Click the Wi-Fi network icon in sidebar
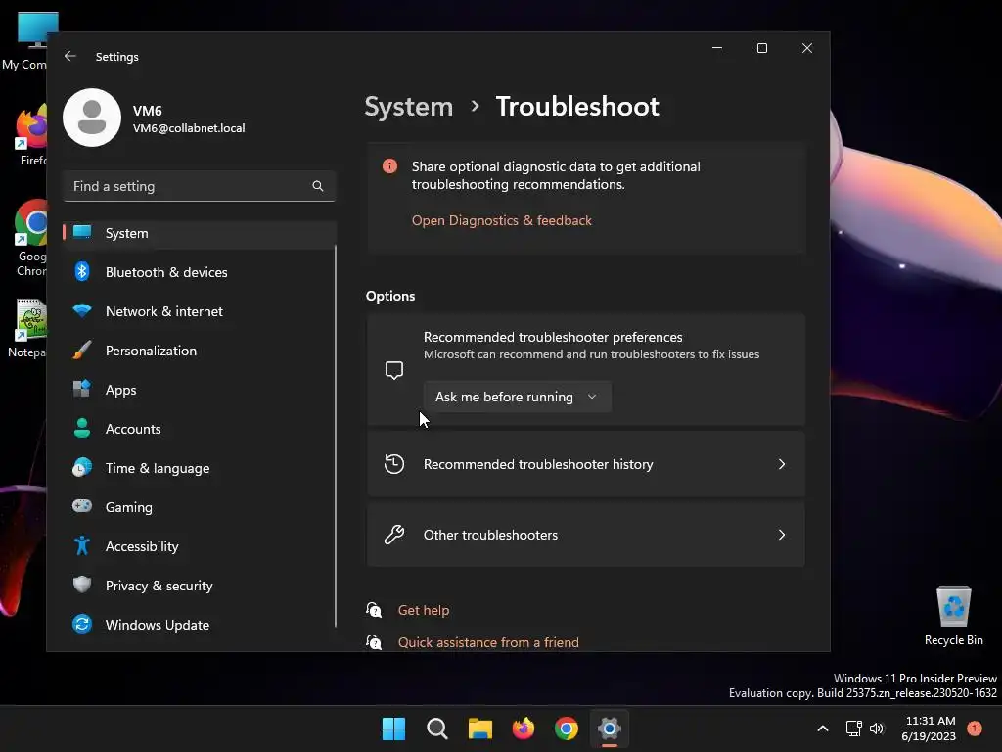Image resolution: width=1002 pixels, height=752 pixels. click(x=82, y=310)
